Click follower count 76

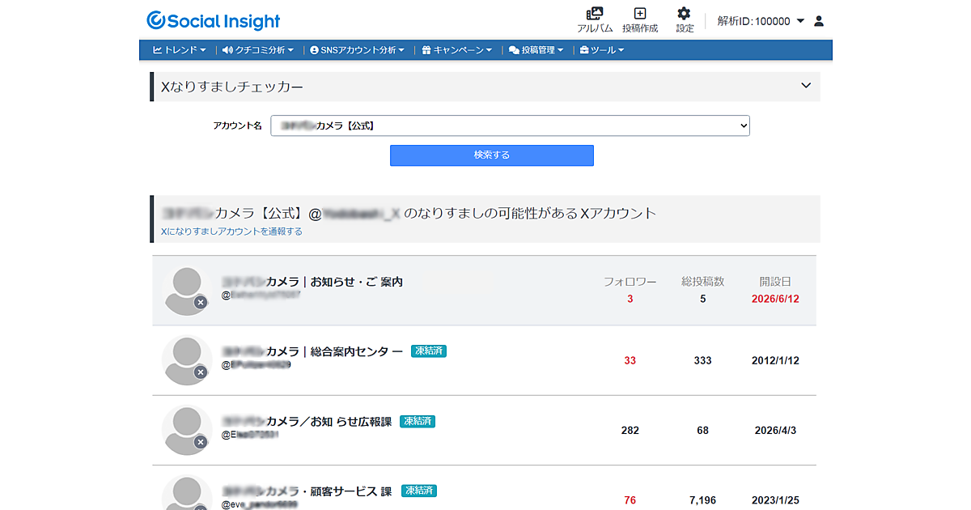[x=630, y=500]
